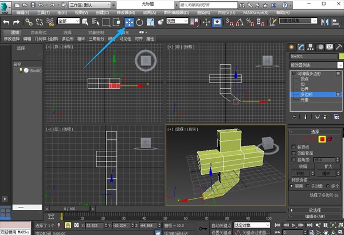Activate the Select and Move tool
This screenshot has height=235, width=344.
coord(129,22)
